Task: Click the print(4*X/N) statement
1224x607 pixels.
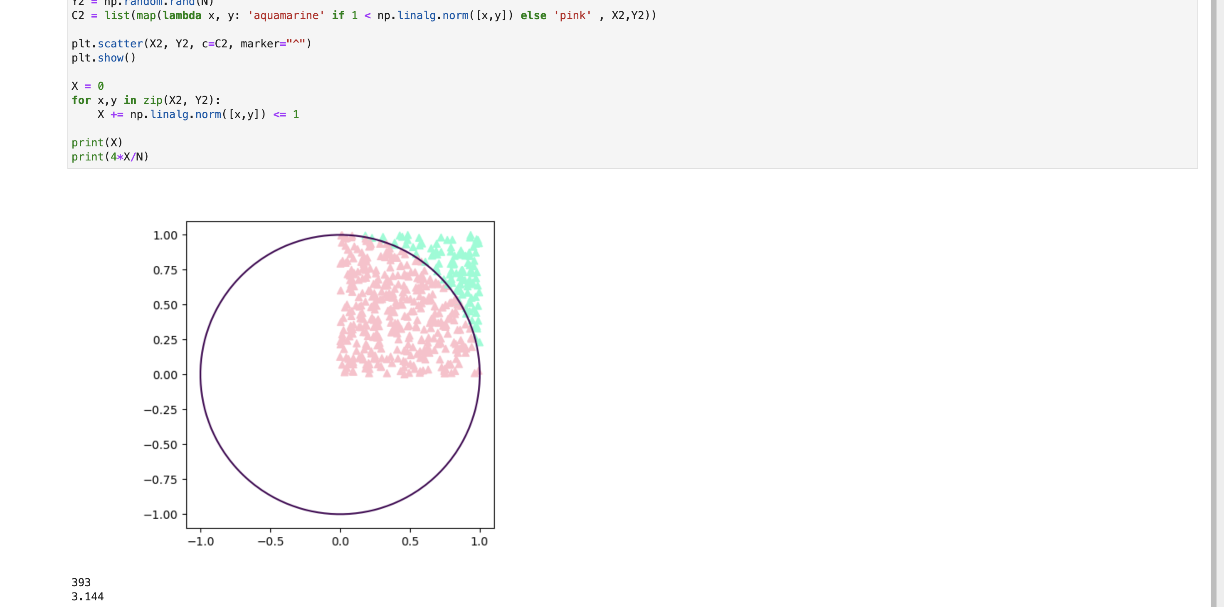Action: [x=110, y=157]
